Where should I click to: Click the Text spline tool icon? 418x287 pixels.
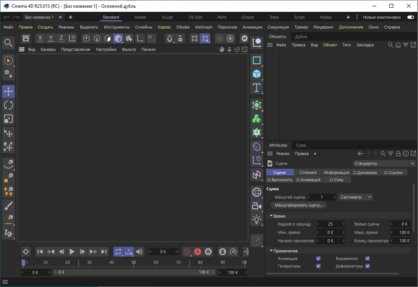point(257,88)
